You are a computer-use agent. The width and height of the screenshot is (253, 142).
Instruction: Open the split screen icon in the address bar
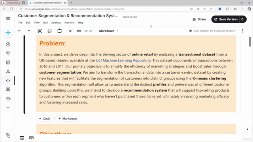[191, 9]
